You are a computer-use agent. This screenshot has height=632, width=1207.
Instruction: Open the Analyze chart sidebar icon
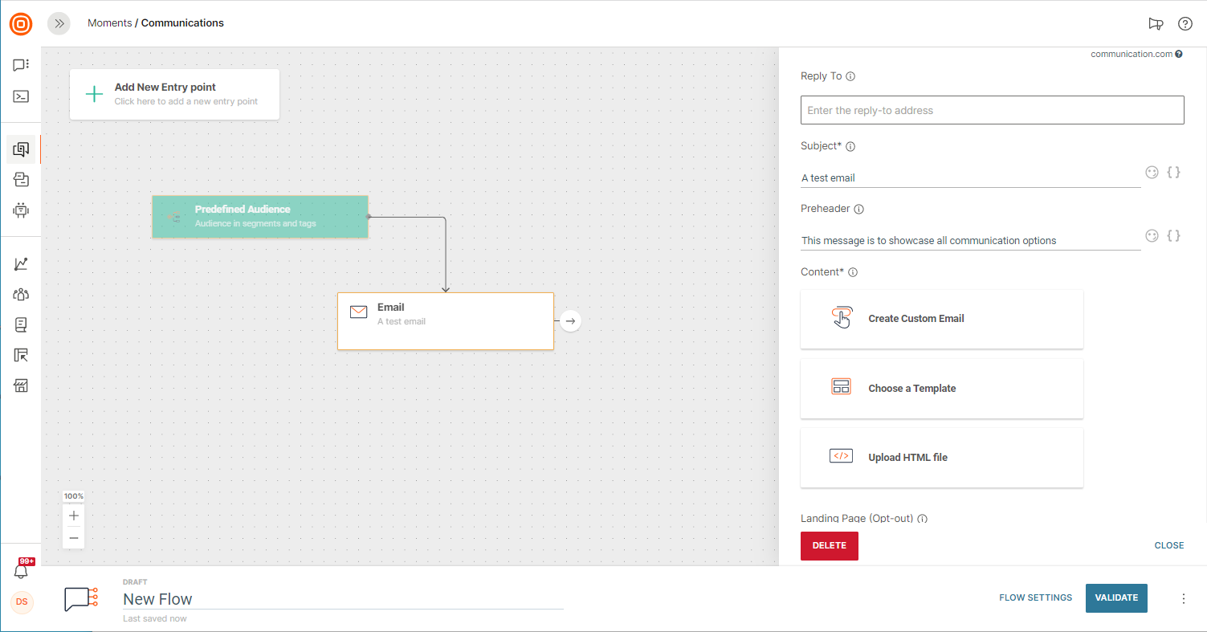[x=21, y=264]
